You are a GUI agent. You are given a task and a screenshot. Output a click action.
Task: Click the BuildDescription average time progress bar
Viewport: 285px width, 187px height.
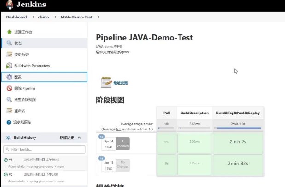tap(194, 128)
